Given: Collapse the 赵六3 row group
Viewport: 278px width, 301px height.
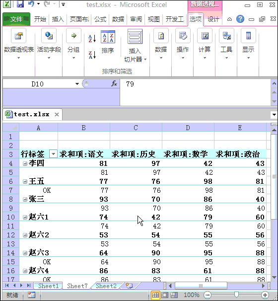Looking at the screenshot, I should click(25, 253).
